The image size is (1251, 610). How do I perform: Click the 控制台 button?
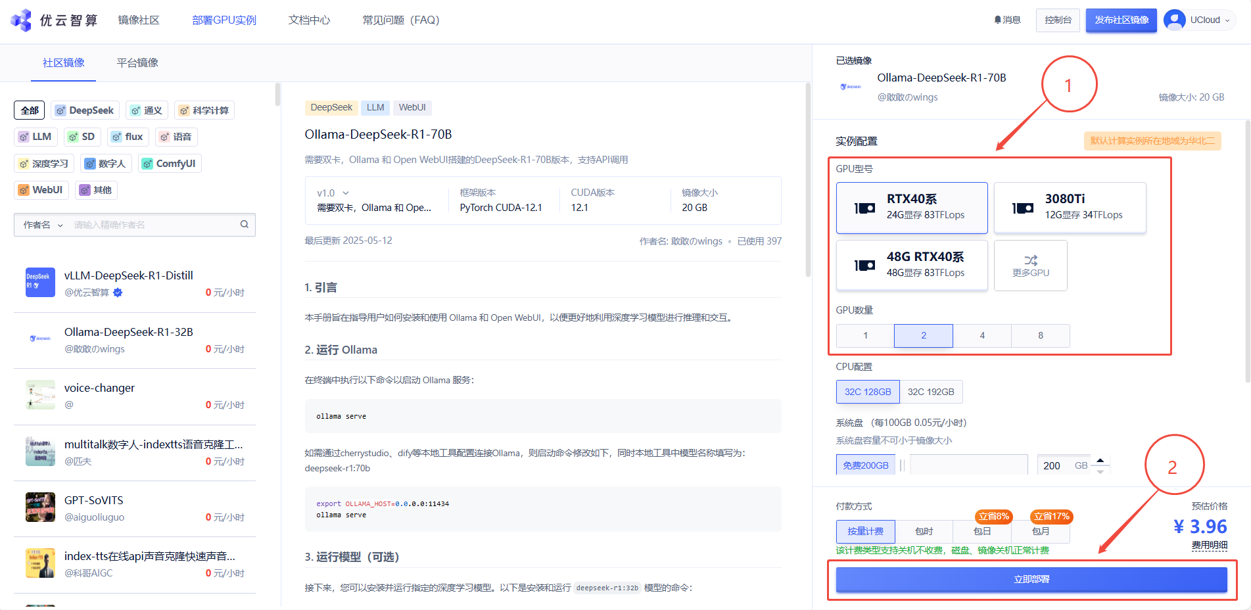[1058, 20]
